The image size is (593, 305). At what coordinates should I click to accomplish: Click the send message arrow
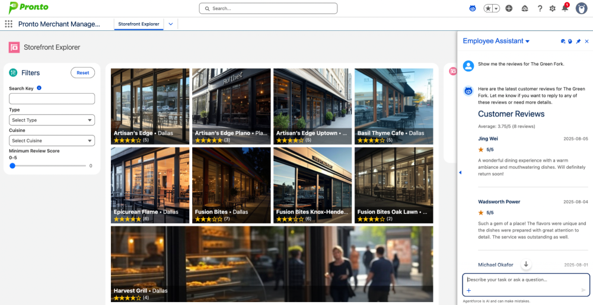pos(584,290)
